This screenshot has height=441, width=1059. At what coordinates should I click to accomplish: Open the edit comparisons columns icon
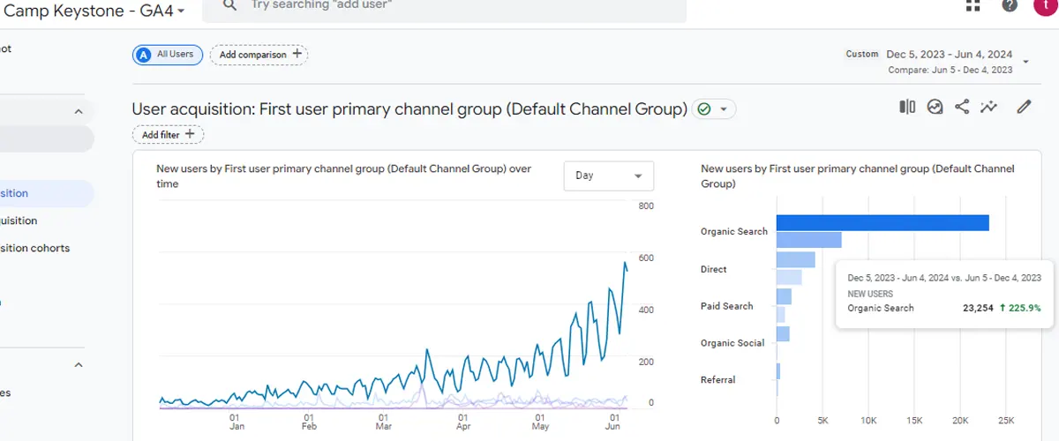click(x=907, y=107)
